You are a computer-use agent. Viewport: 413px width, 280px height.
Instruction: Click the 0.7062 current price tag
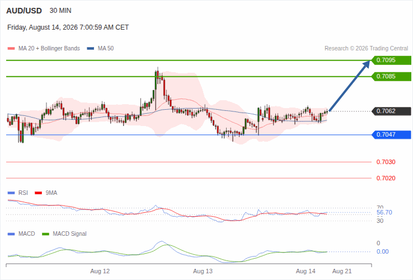(391, 111)
